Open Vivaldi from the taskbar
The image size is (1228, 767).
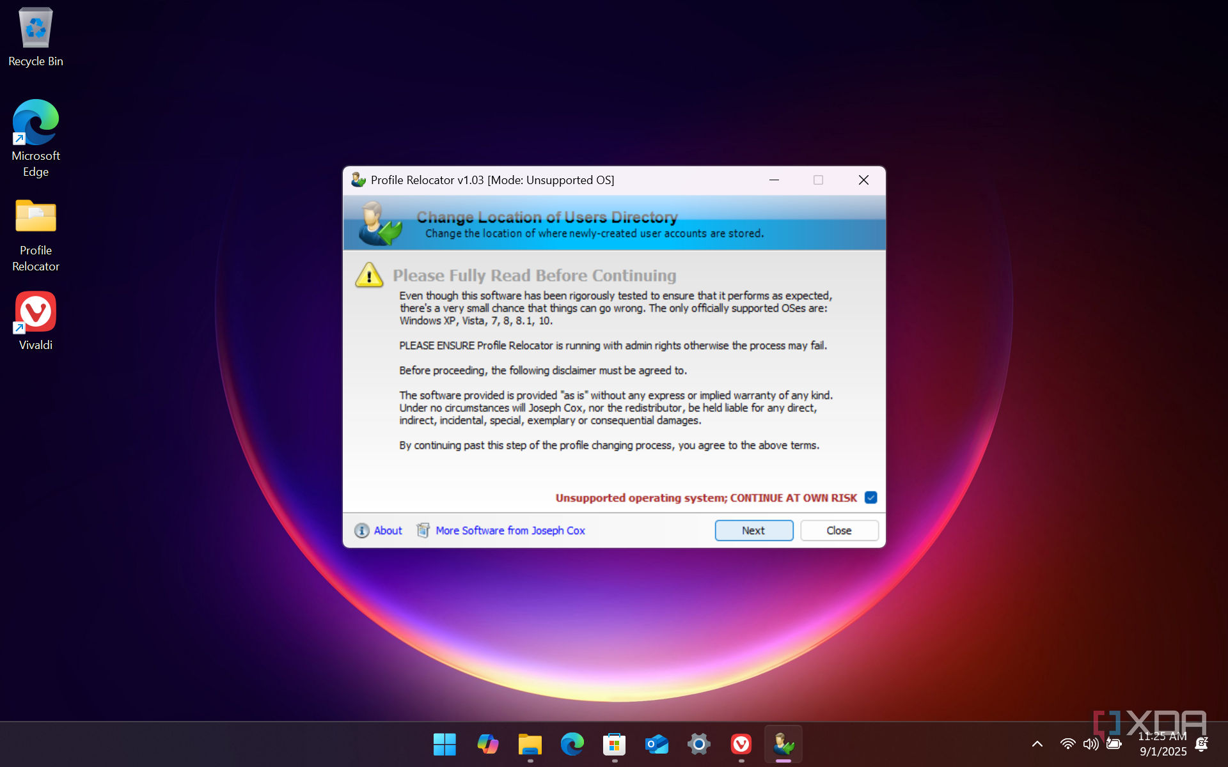coord(741,744)
